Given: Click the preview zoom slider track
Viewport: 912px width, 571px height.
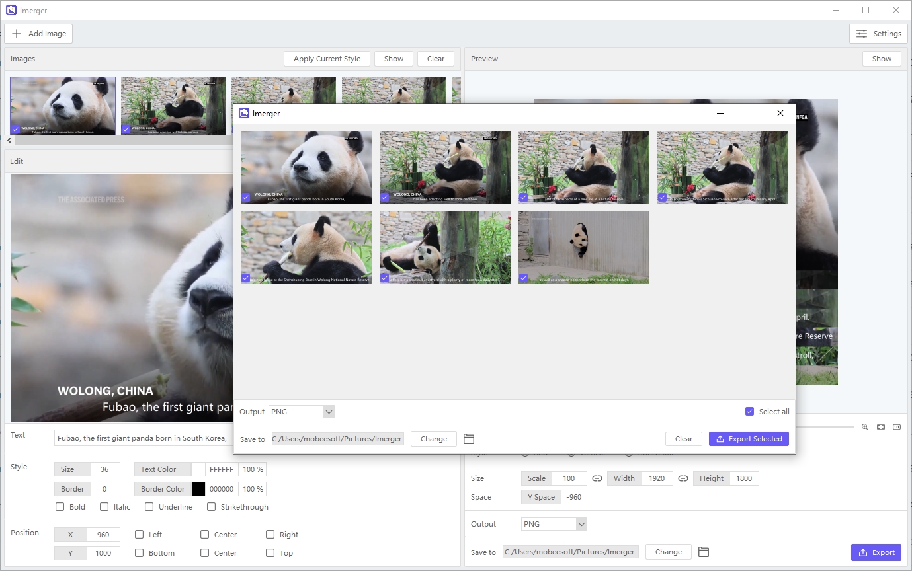Looking at the screenshot, I should click(824, 427).
